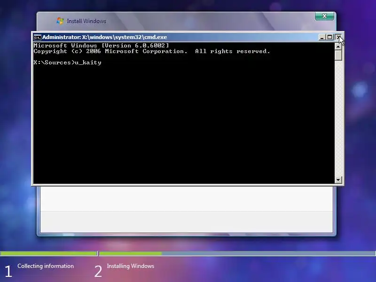Click the command prompt scrollbar thumb
Image resolution: width=376 pixels, height=282 pixels.
coord(338,55)
